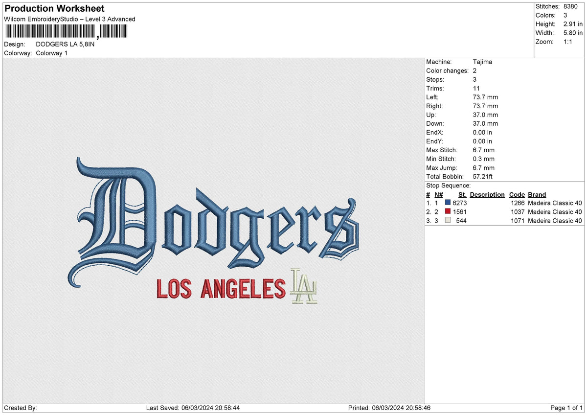The image size is (587, 415).
Task: Click the barcode below the worksheet title
Action: coord(67,32)
